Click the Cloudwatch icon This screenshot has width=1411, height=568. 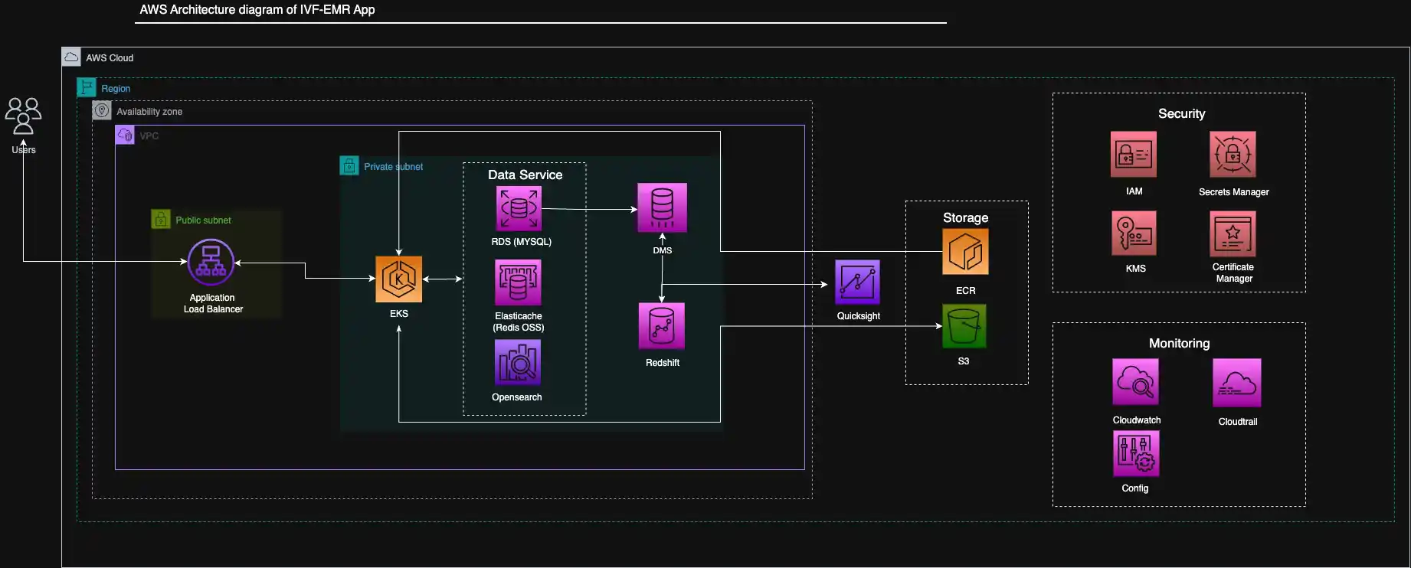pos(1135,382)
